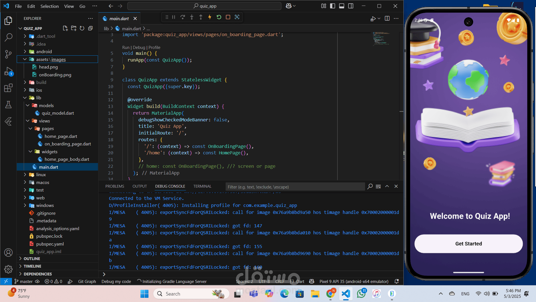Click the debug Hot Reload lightning icon
The width and height of the screenshot is (536, 302).
click(210, 17)
